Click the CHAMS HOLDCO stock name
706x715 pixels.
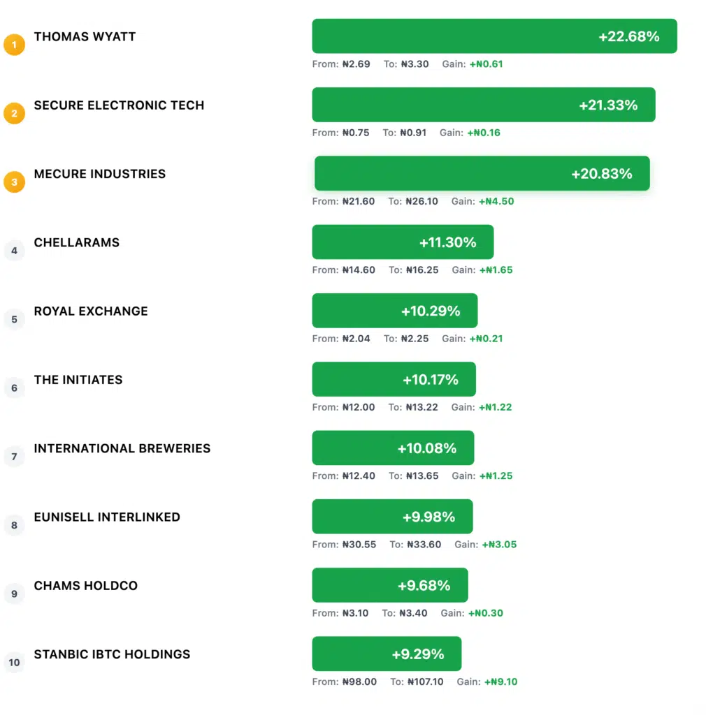coord(85,586)
